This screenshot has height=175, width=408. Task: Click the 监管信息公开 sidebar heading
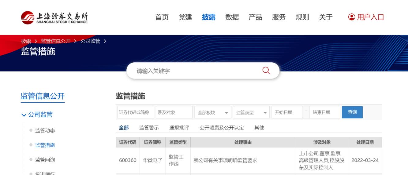click(x=43, y=96)
